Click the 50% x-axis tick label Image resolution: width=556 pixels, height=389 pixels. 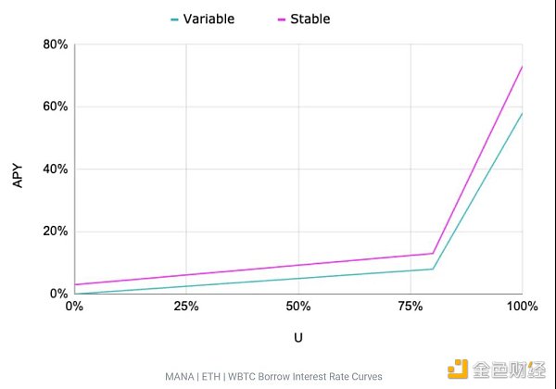point(298,307)
